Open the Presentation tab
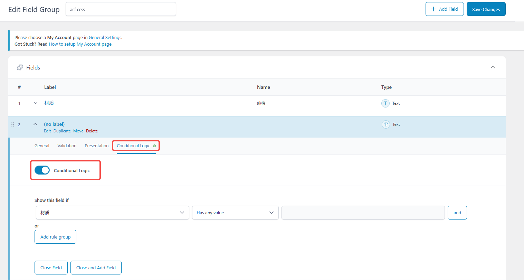Viewport: 524px width, 280px height. click(97, 146)
